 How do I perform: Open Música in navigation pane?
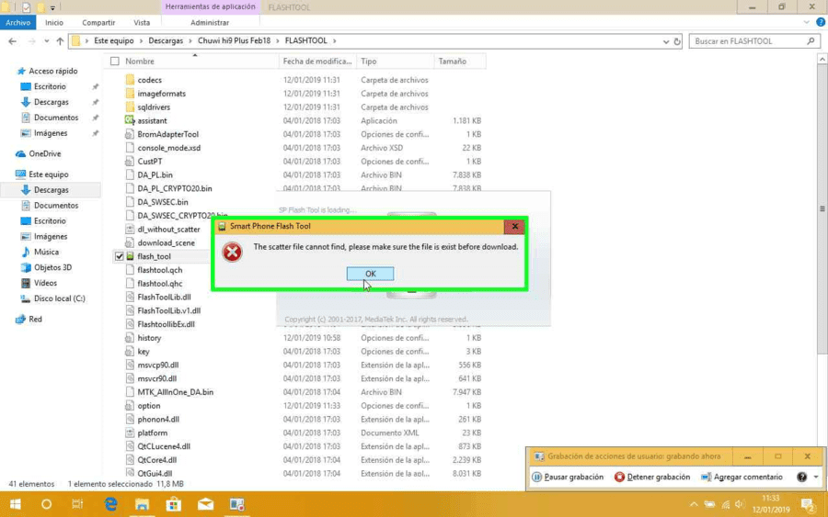(46, 252)
